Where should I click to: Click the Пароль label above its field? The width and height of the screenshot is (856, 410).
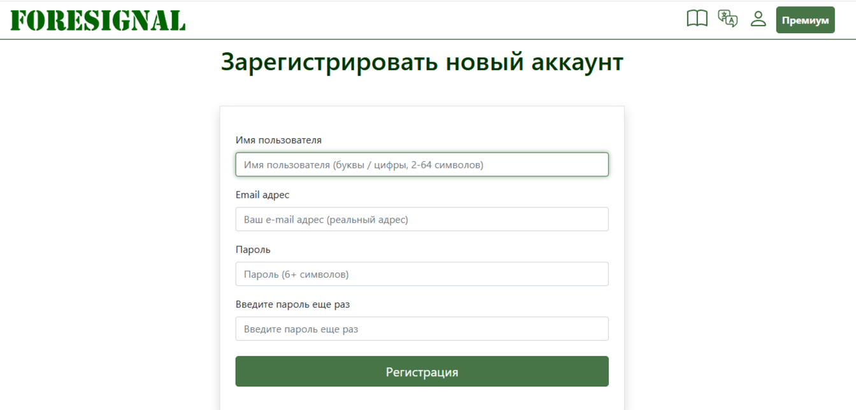pyautogui.click(x=253, y=250)
